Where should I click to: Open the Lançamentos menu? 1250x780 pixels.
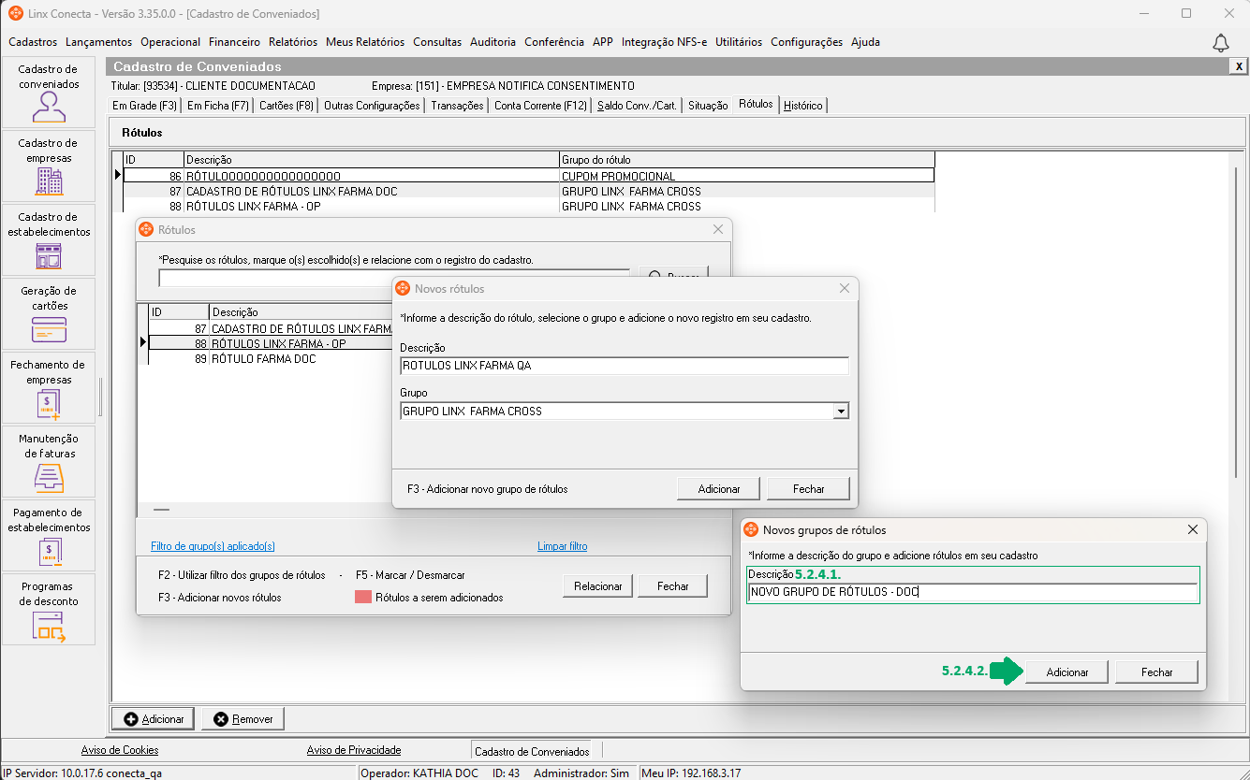99,42
